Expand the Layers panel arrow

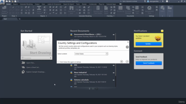(x=162, y=16)
